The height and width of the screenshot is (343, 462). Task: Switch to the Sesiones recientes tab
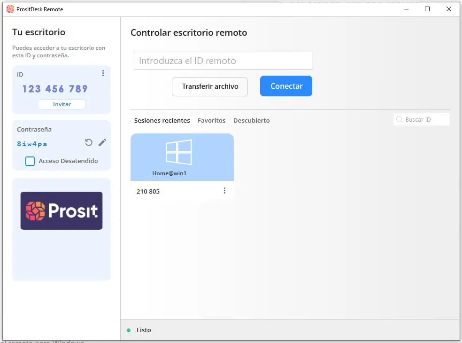click(x=162, y=121)
